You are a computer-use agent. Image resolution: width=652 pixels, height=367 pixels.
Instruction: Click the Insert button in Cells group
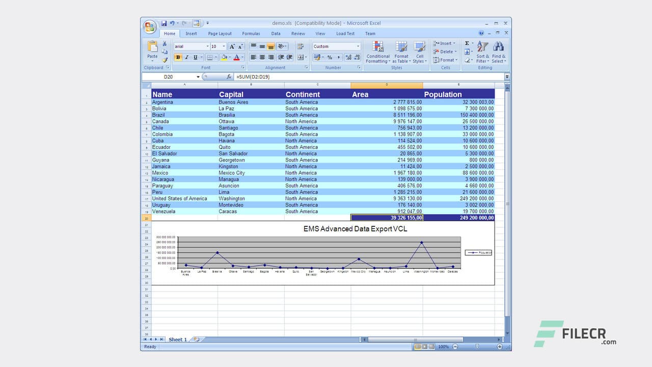coord(444,43)
